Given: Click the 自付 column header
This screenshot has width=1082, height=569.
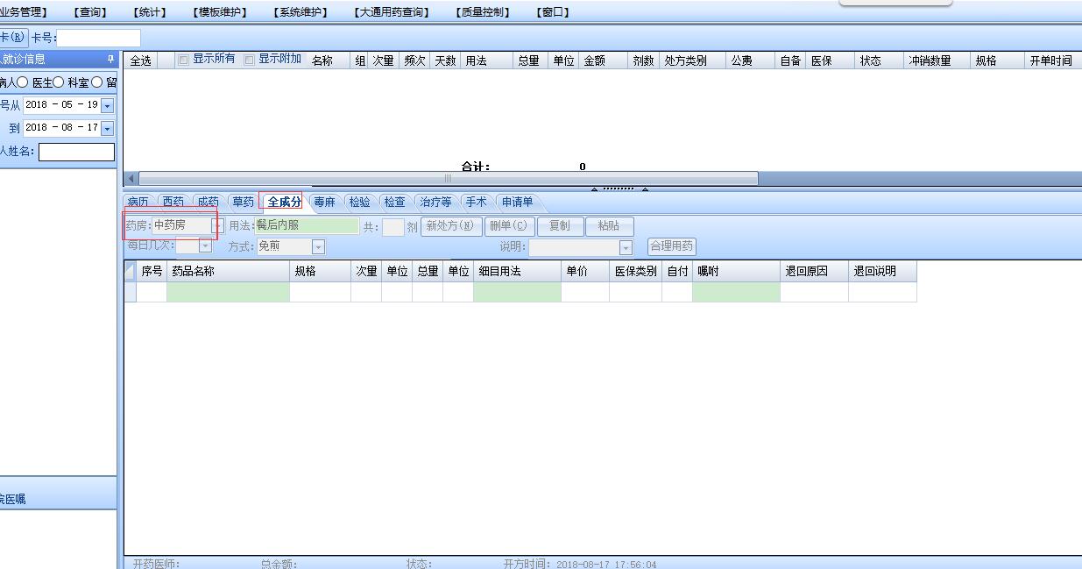Looking at the screenshot, I should pyautogui.click(x=677, y=272).
